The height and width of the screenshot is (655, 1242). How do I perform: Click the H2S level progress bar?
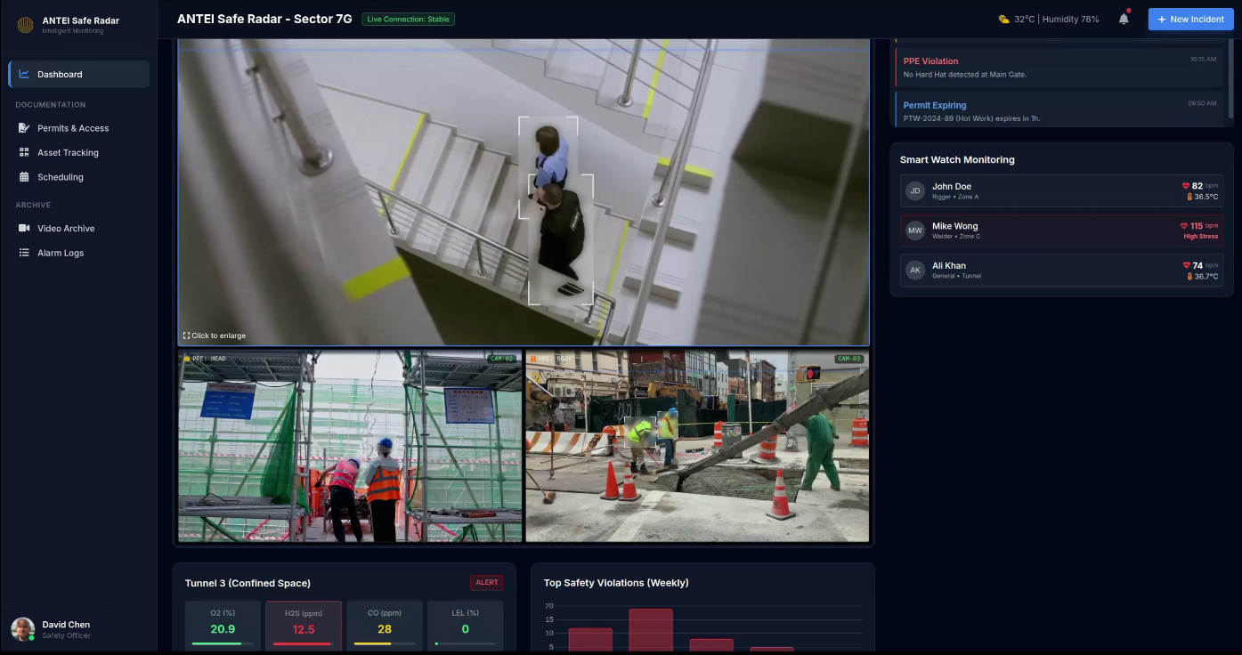(303, 643)
